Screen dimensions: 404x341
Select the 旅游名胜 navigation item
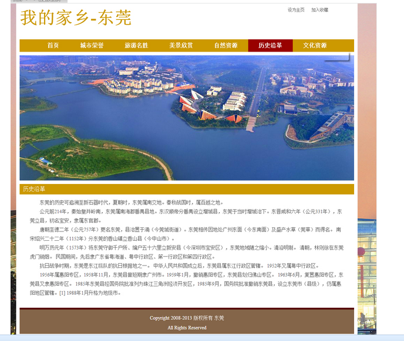coord(136,46)
